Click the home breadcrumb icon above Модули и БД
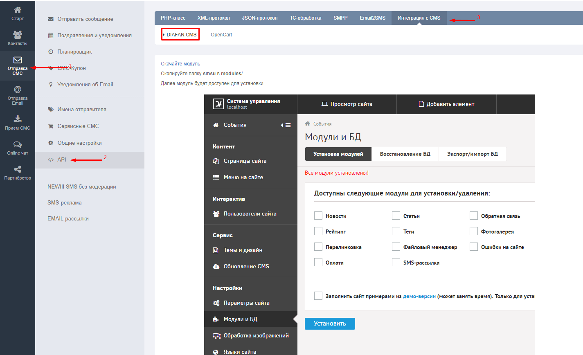Screen dimensions: 583x355 308,124
